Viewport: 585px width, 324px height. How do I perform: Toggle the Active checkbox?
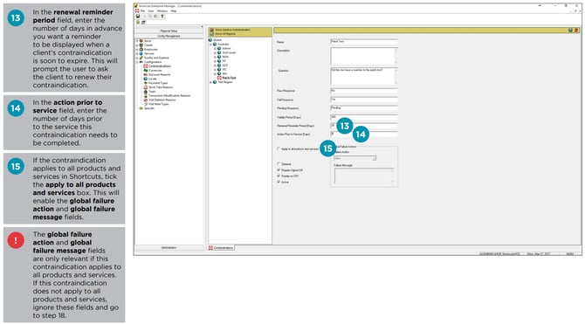coord(279,182)
